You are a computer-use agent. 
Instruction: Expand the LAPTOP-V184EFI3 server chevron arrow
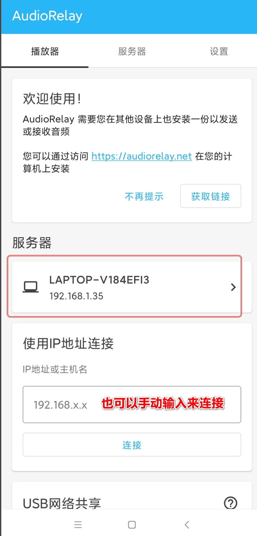click(x=233, y=287)
